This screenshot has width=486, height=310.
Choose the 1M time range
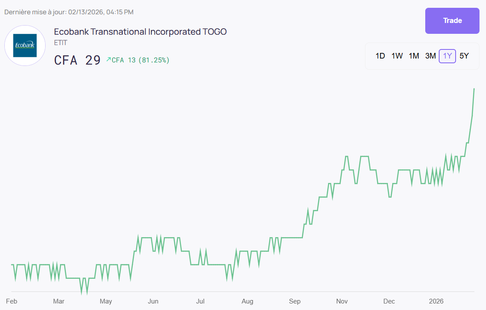(414, 56)
